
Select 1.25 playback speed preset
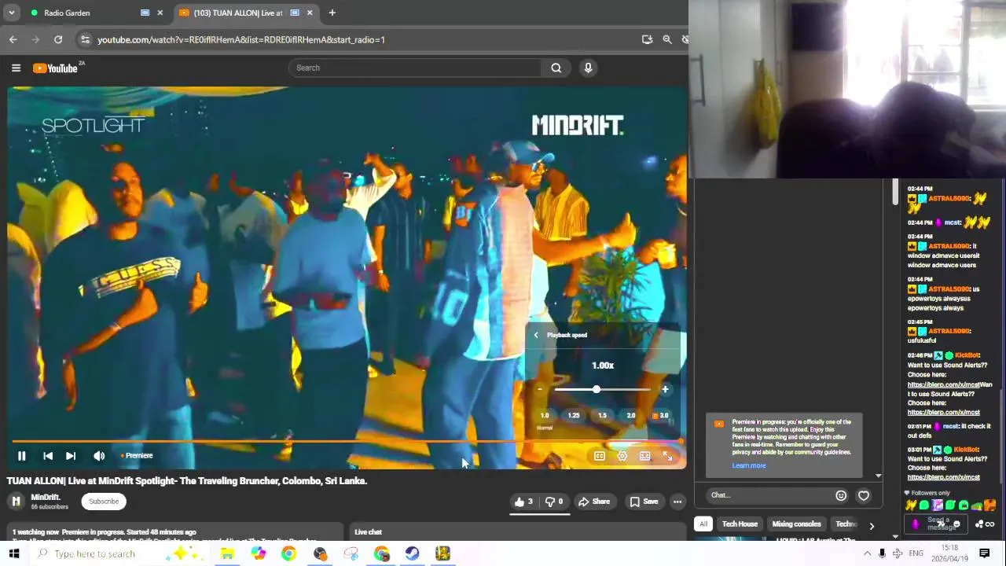[x=574, y=416]
